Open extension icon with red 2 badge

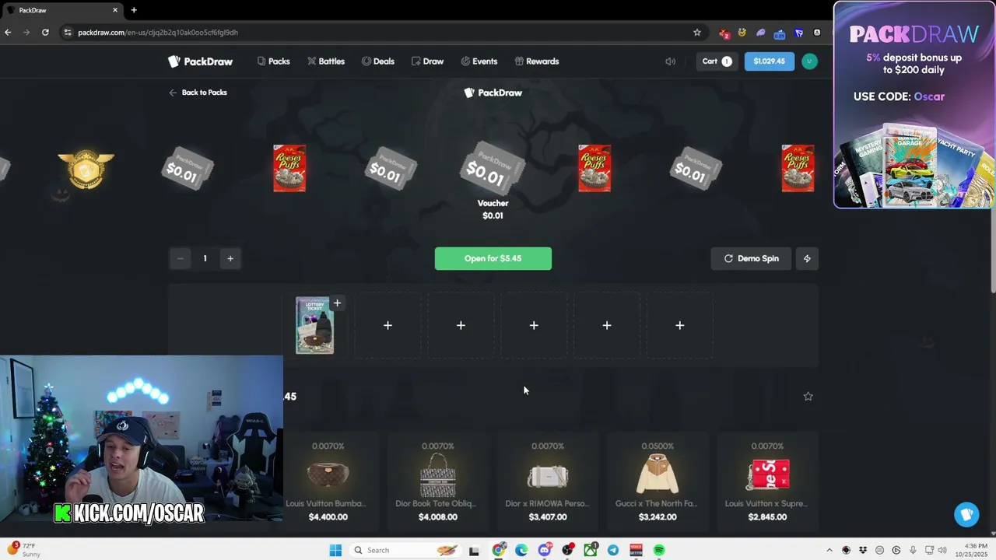coord(724,33)
